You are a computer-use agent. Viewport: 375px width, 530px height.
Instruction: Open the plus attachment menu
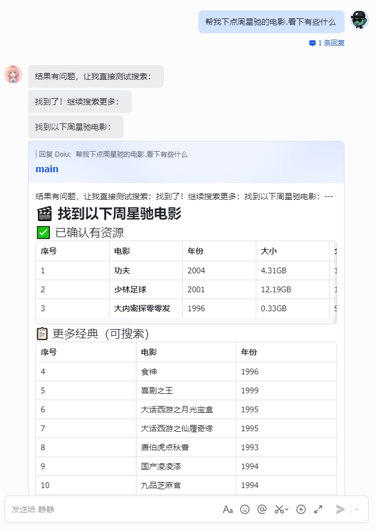[300, 509]
